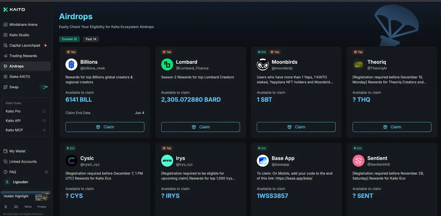This screenshot has height=216, width=441.
Task: Open the Holder Highlight banner
Action: pos(25,197)
